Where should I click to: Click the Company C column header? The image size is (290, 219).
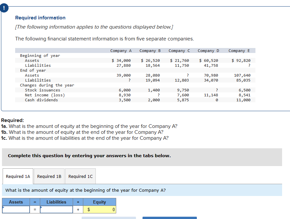click(179, 51)
